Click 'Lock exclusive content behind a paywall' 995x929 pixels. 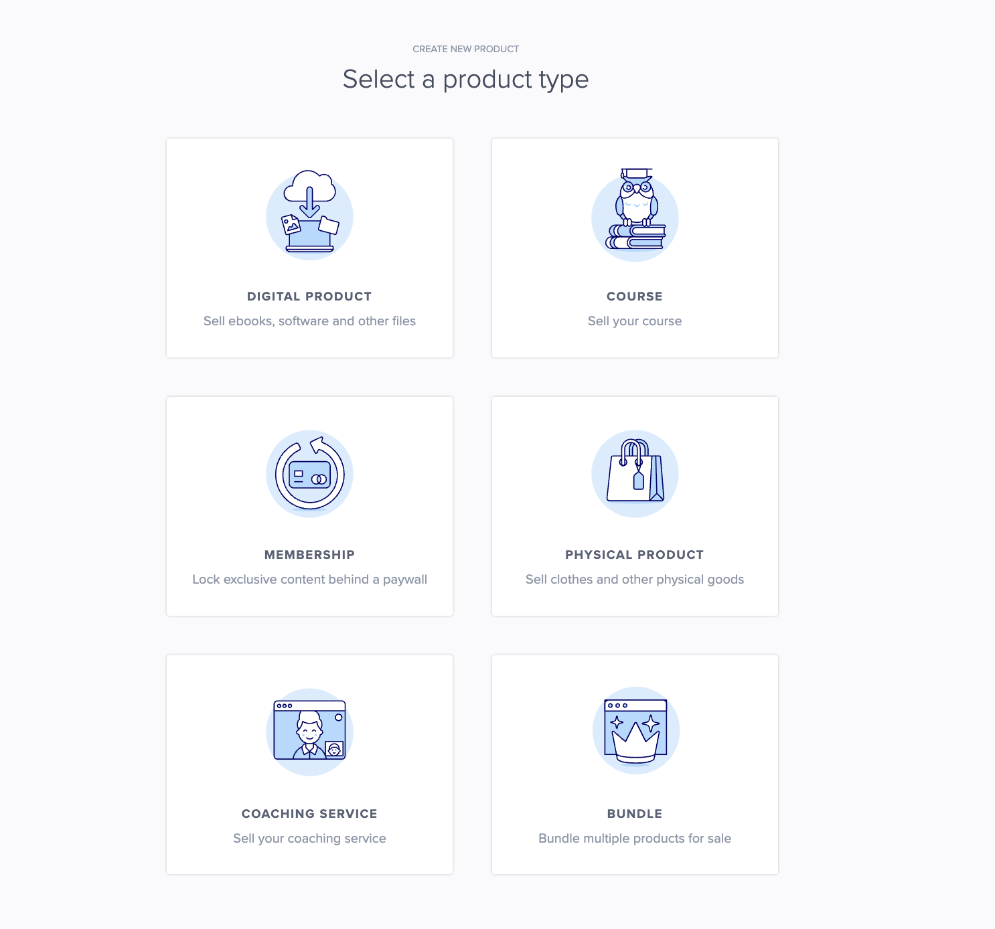tap(309, 580)
